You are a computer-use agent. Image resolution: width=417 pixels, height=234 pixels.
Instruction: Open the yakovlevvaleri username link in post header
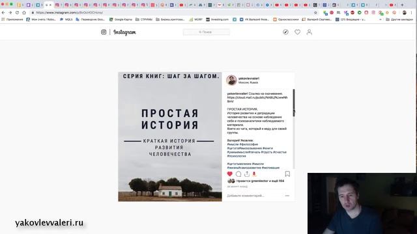(249, 79)
